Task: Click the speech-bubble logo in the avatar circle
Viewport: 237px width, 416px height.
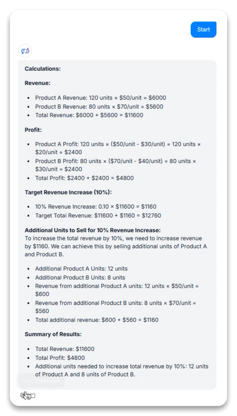Action: (x=24, y=50)
